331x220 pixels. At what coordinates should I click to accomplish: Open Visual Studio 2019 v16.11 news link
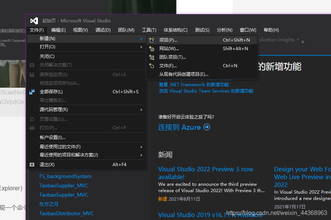point(211,215)
